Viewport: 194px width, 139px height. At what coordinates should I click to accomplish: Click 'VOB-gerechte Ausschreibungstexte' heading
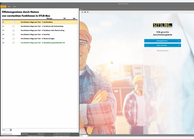click(x=162, y=33)
